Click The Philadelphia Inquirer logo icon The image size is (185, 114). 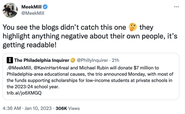[10, 60]
